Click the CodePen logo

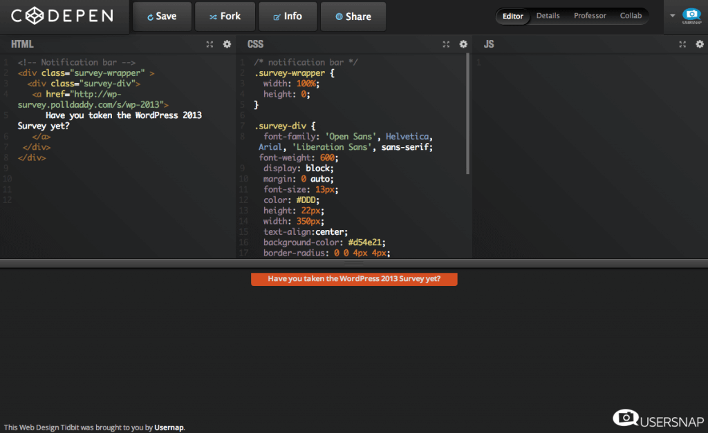[x=62, y=16]
